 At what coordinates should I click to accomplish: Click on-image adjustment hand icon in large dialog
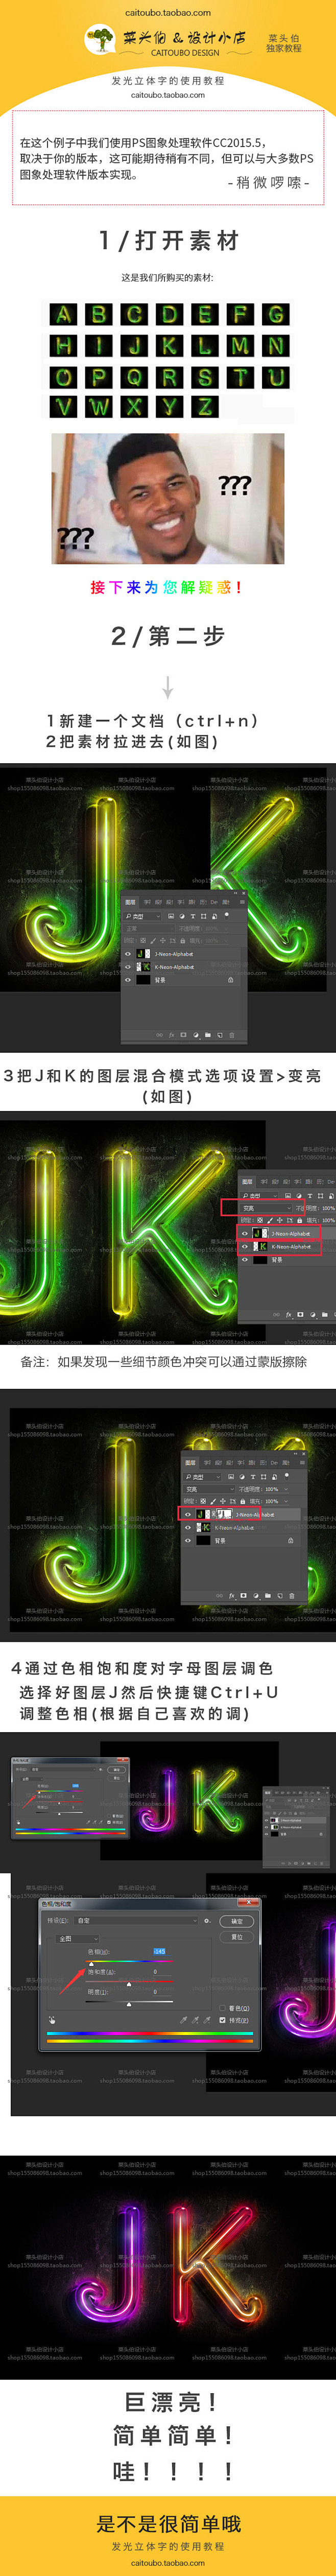[53, 2020]
